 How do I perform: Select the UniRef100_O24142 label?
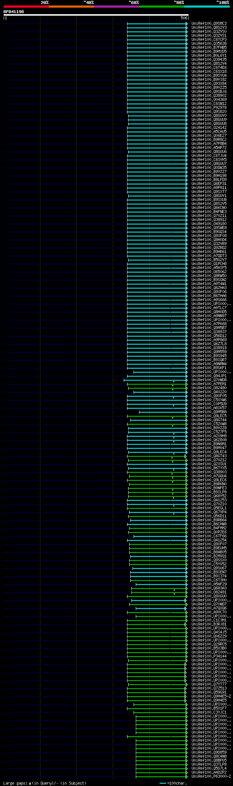(x=209, y=127)
